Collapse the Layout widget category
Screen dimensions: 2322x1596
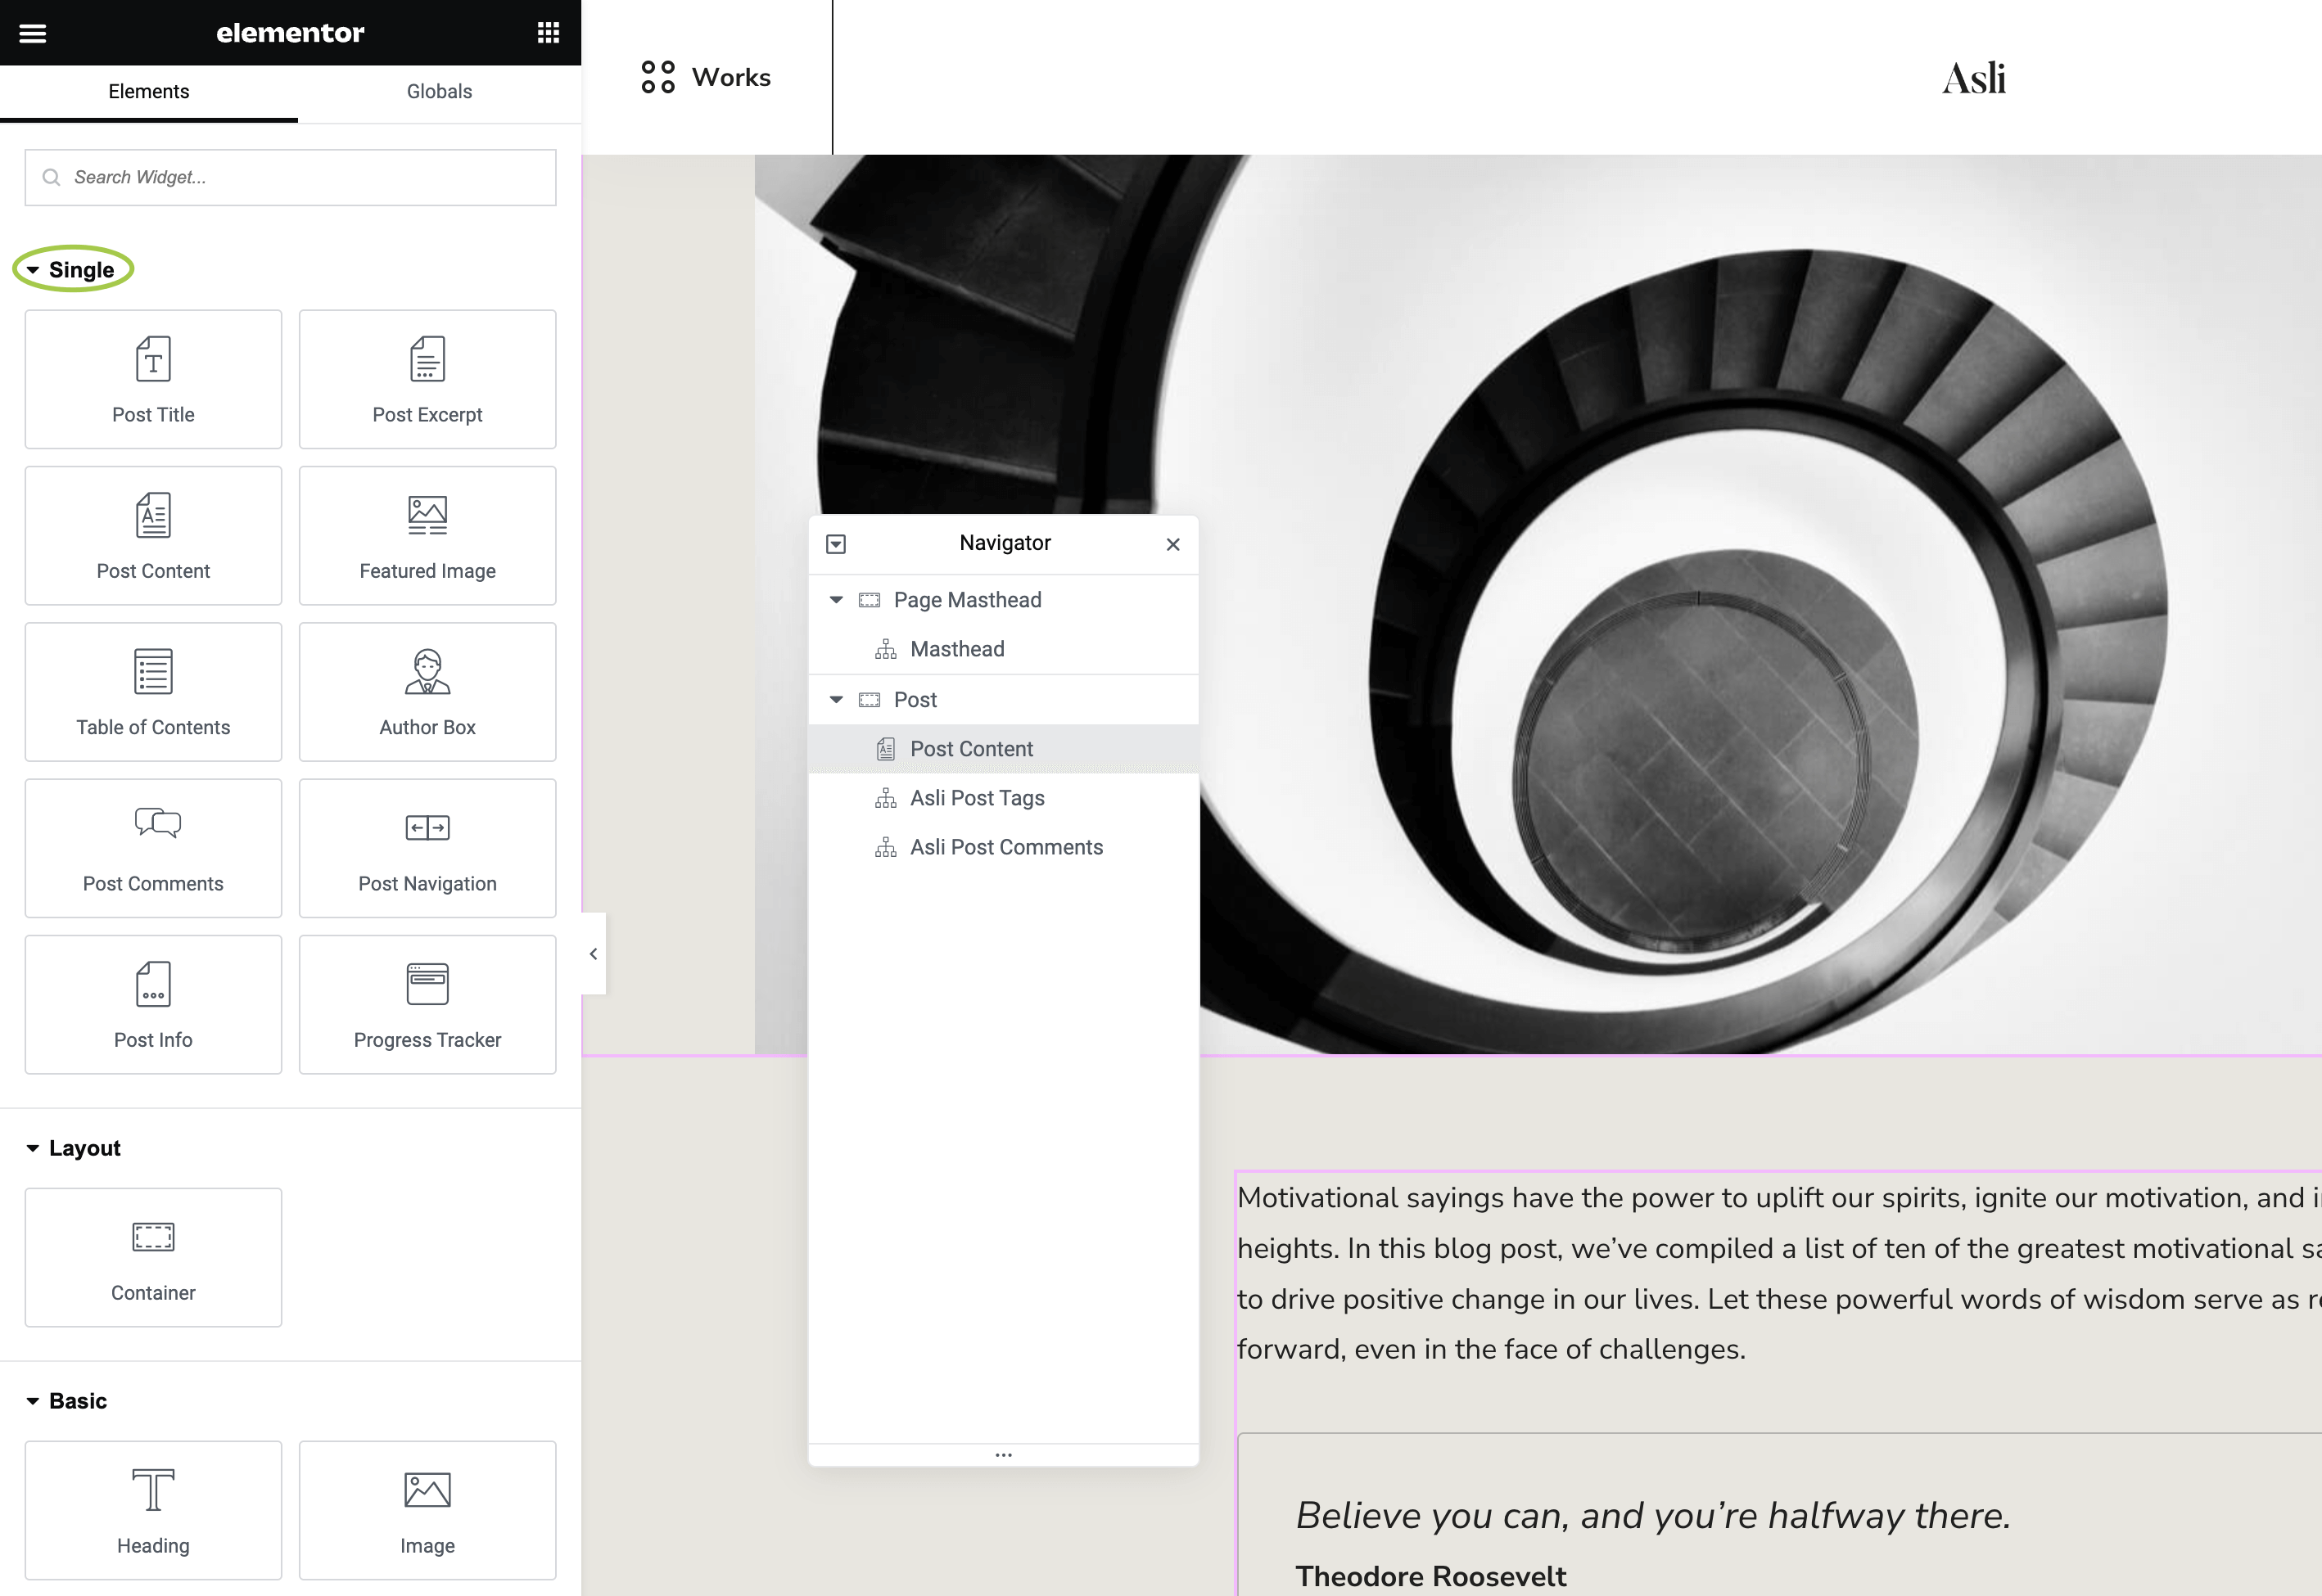click(72, 1148)
